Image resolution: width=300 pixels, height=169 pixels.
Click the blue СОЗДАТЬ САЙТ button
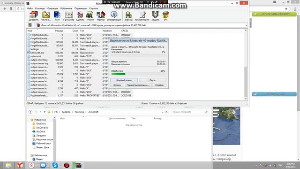tap(274, 94)
